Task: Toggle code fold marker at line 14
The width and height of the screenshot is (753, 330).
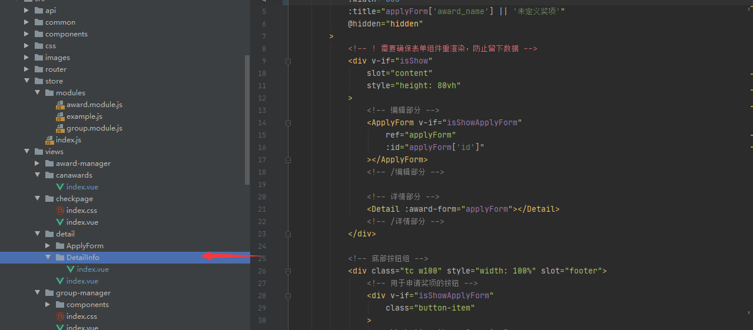Action: click(x=288, y=123)
